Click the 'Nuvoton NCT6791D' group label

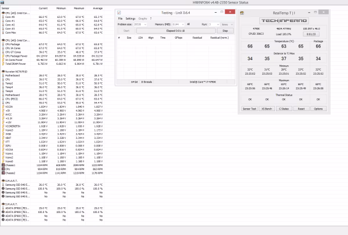16,72
